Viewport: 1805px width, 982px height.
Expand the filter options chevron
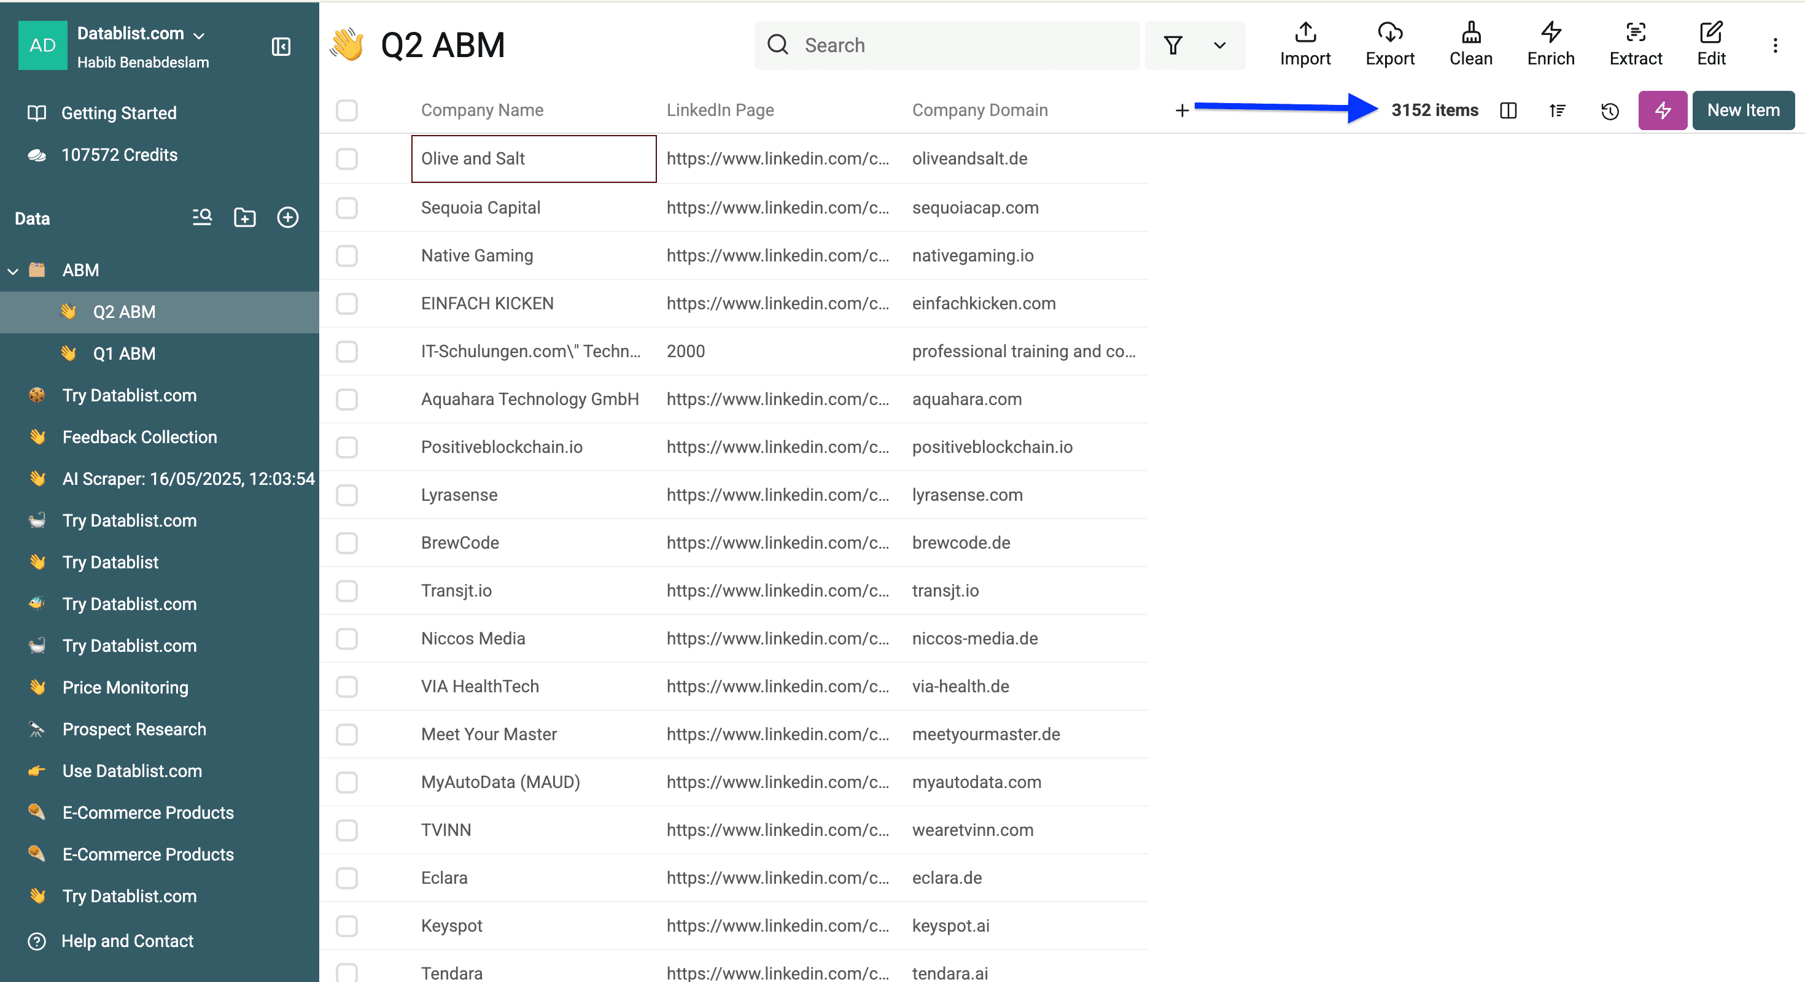pos(1219,45)
